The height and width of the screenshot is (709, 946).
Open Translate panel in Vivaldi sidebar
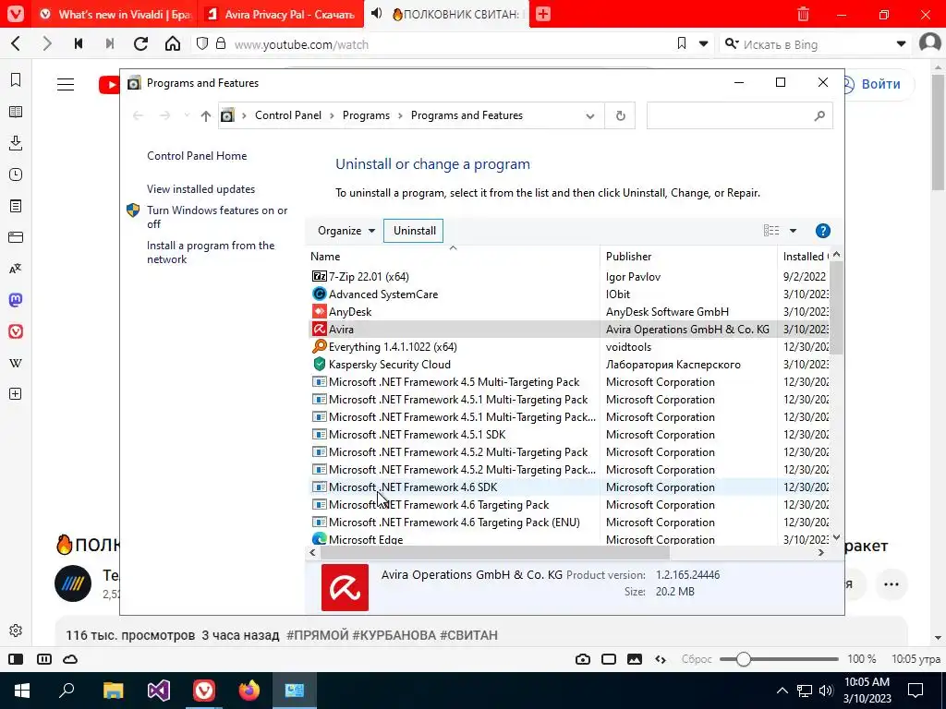pyautogui.click(x=16, y=269)
